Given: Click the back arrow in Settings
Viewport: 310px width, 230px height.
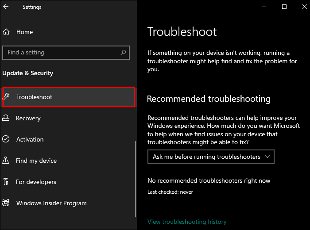Looking at the screenshot, I should [6, 7].
